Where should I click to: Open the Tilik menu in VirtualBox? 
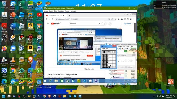click(x=55, y=11)
